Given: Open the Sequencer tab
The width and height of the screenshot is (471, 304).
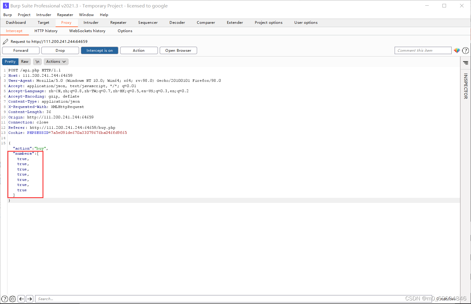Looking at the screenshot, I should tap(148, 23).
